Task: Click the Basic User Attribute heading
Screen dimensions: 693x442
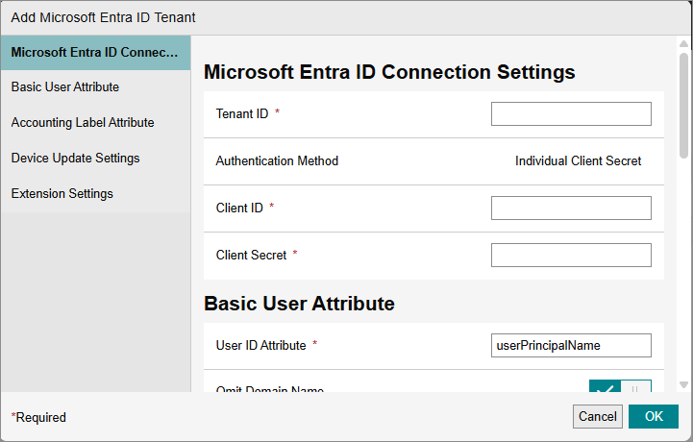Action: pyautogui.click(x=299, y=304)
